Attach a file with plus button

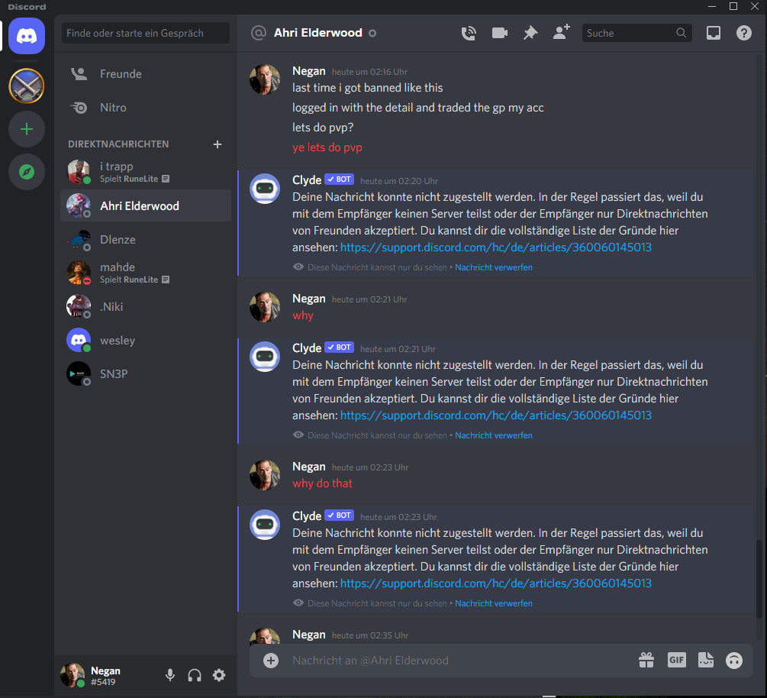pos(271,661)
